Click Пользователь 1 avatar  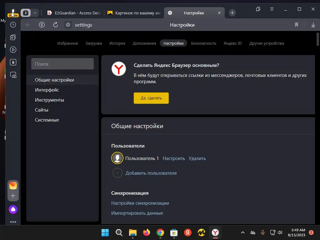[117, 158]
